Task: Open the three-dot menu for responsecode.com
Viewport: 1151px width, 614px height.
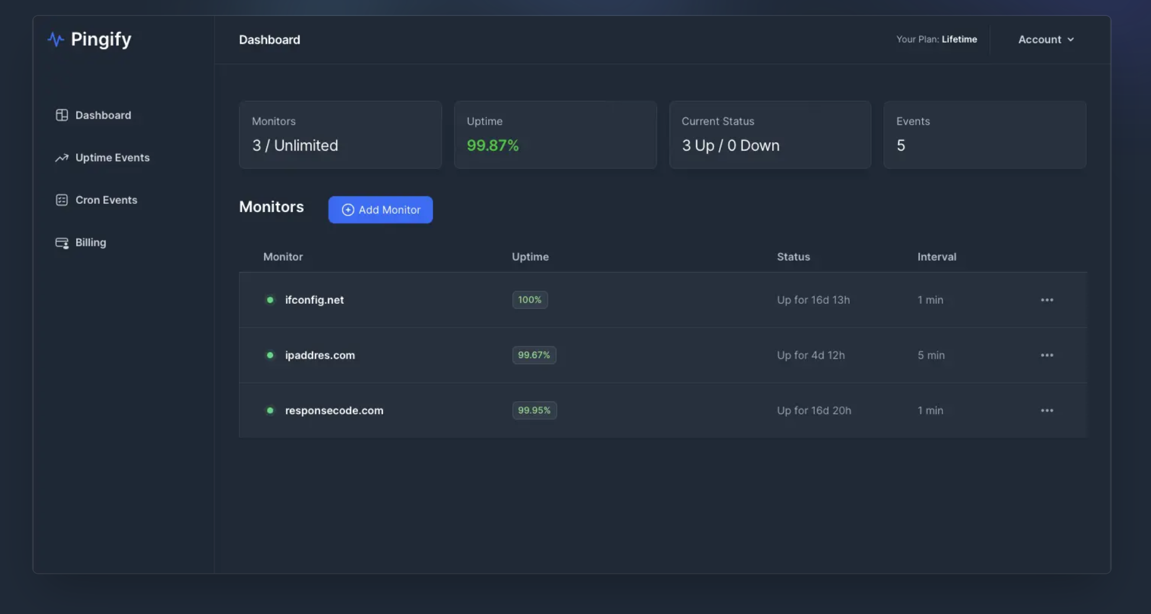Action: [x=1047, y=410]
